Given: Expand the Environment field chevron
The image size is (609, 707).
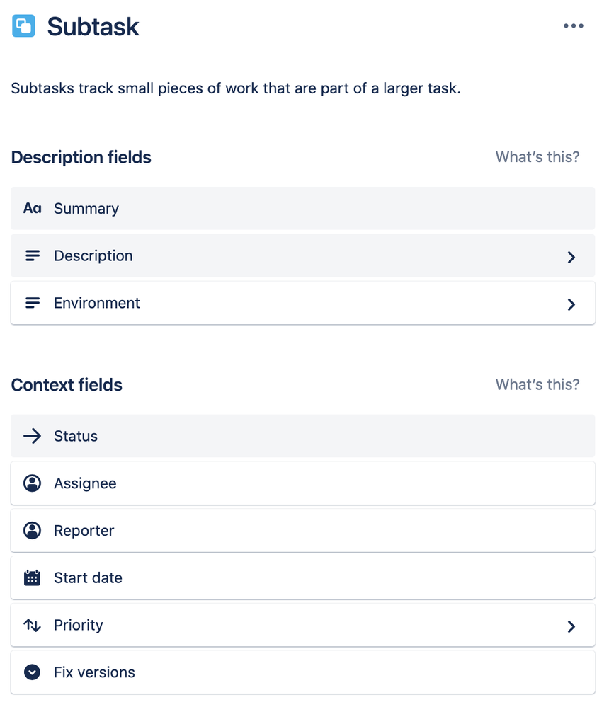Looking at the screenshot, I should (571, 304).
